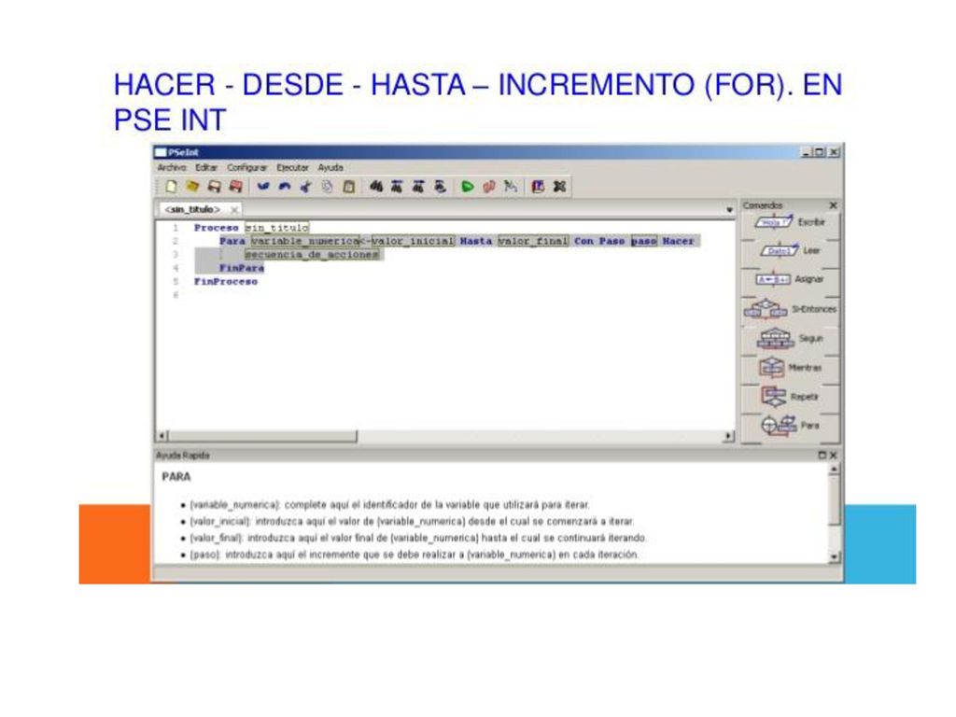The height and width of the screenshot is (717, 956).
Task: Click the Save icon in toolbar
Action: click(x=214, y=187)
